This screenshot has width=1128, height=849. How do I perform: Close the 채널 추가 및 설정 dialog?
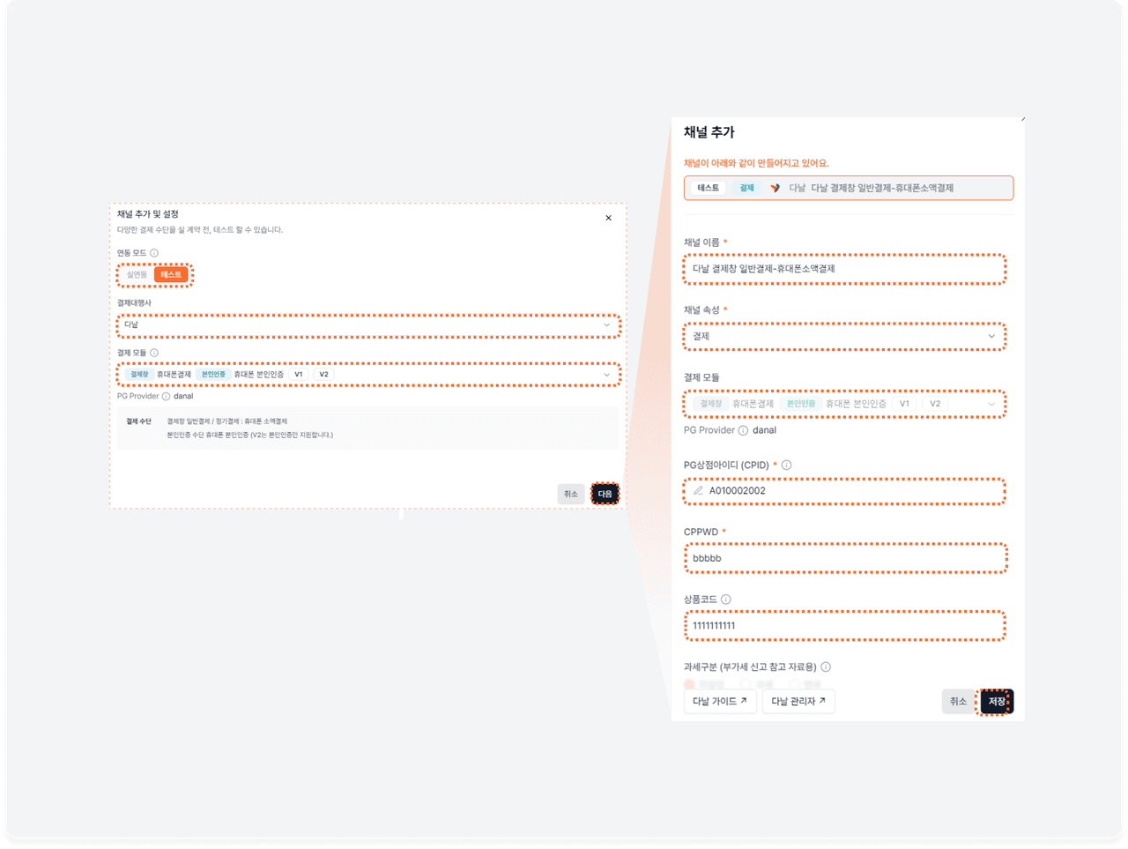(x=608, y=218)
